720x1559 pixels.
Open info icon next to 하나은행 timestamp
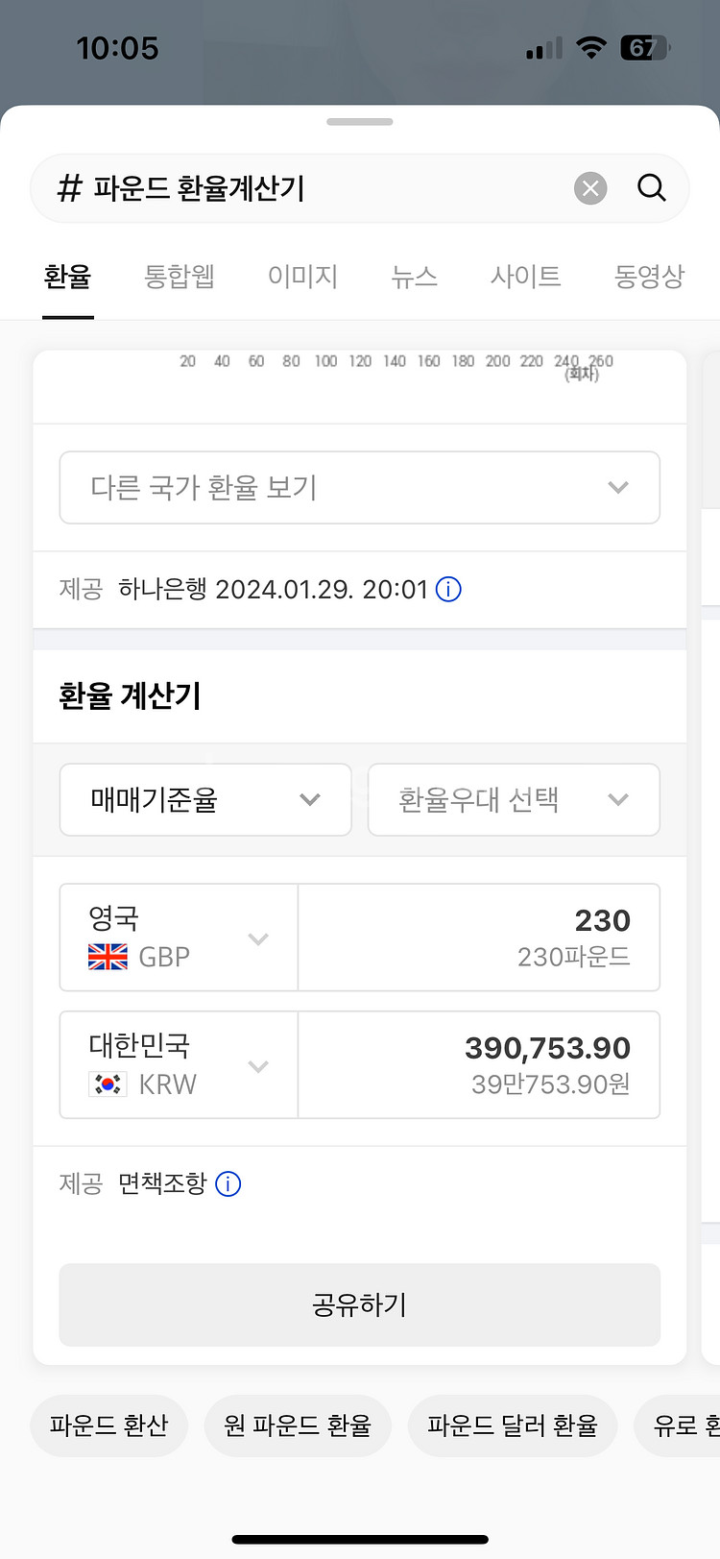[448, 589]
